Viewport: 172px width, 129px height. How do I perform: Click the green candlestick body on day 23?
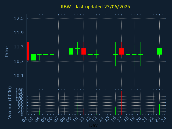tap(160, 51)
